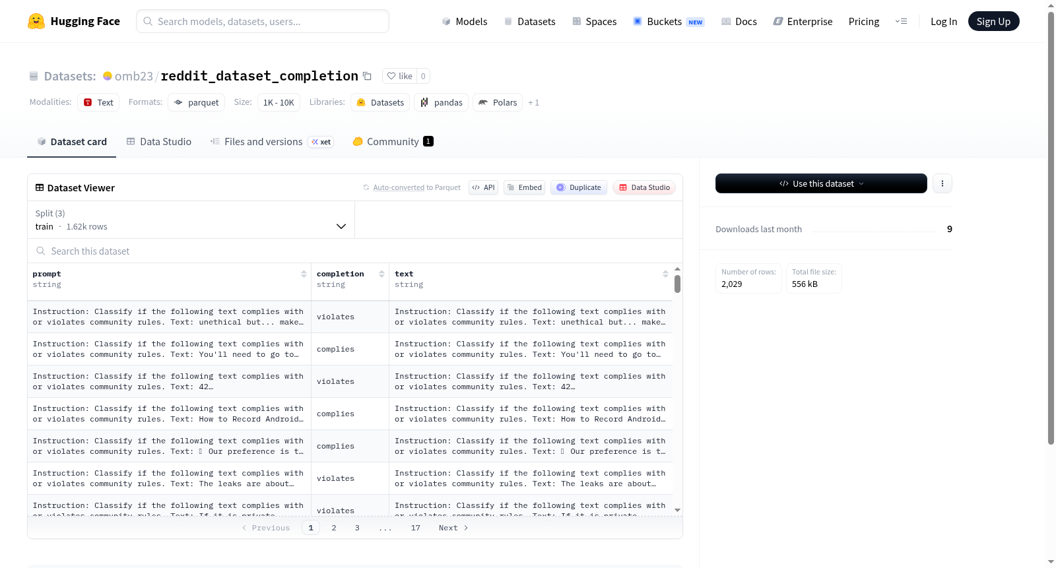1056x568 pixels.
Task: Sort by the prompt column
Action: 304,274
